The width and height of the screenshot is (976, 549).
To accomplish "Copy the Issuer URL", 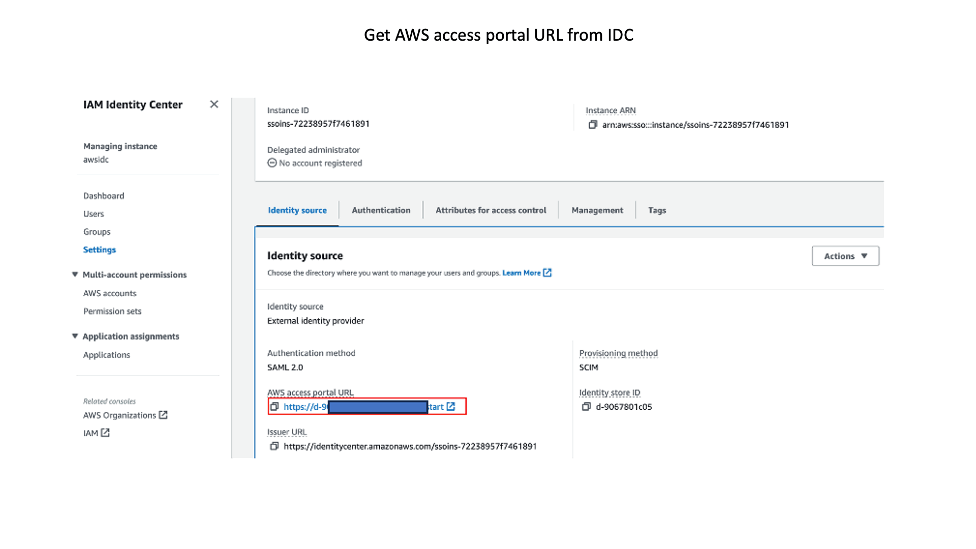I will point(274,446).
